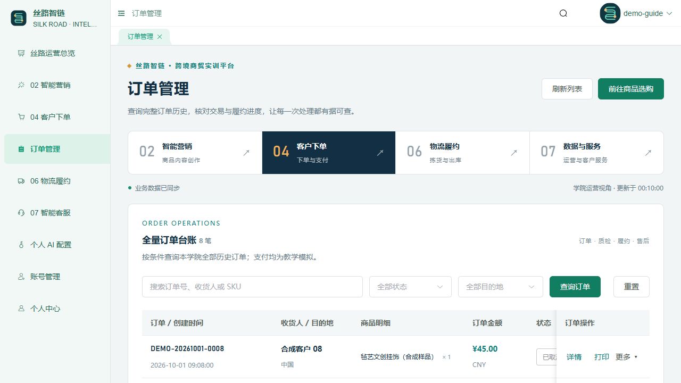Click 打印 for order DEMO-20261001-0008

[x=602, y=357]
